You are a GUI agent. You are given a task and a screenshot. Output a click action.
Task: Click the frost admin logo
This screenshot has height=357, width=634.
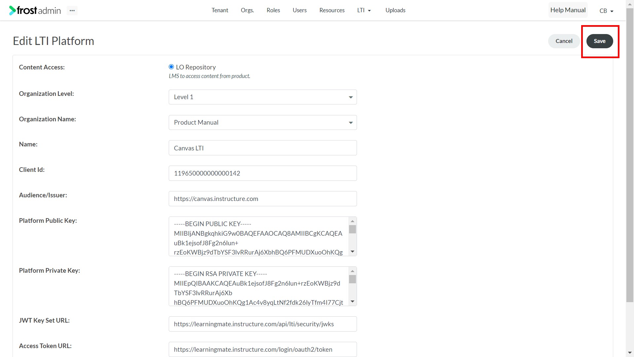35,11
